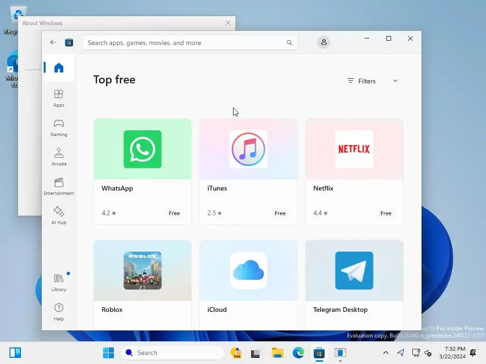486x364 pixels.
Task: Click the WhatsApp title text
Action: point(117,188)
